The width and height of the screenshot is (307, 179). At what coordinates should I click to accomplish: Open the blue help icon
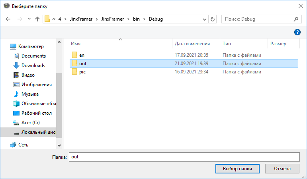(297, 32)
